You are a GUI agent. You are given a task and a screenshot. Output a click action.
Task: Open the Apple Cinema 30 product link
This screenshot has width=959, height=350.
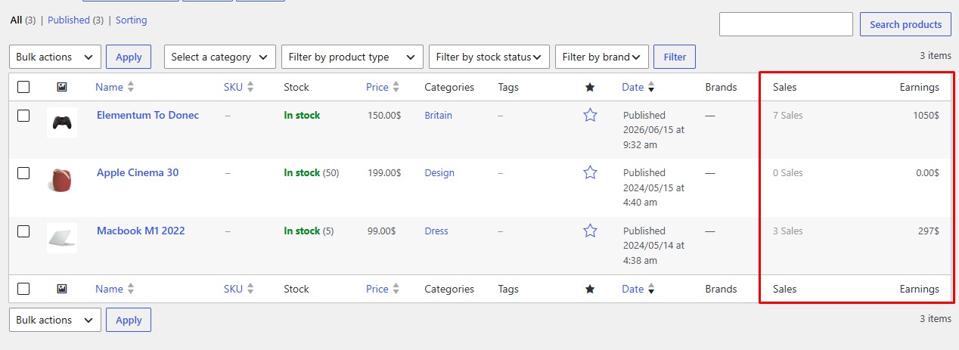138,172
